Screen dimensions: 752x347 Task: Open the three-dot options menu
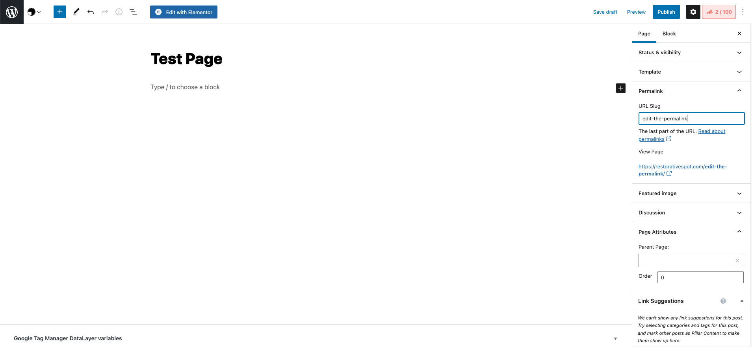click(743, 12)
